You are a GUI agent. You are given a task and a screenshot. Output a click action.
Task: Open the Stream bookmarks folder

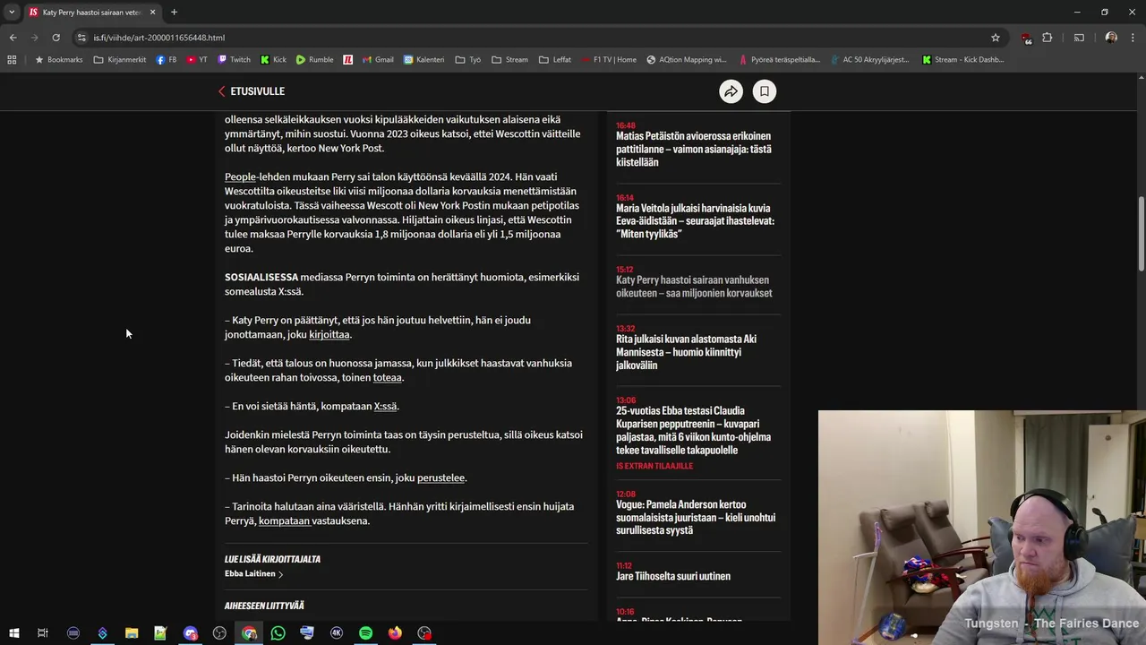[509, 60]
